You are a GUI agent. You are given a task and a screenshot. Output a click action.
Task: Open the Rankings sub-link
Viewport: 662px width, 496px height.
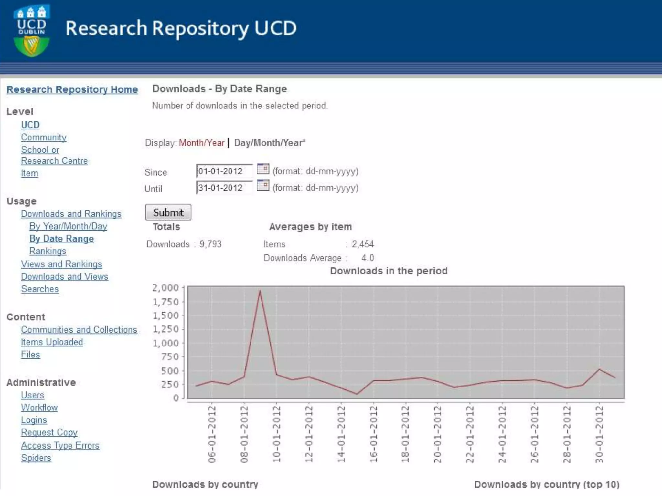coord(48,251)
